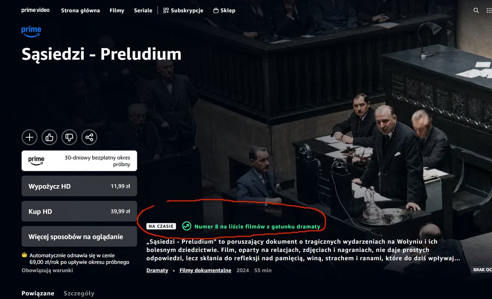This screenshot has width=492, height=299.
Task: Click the Subskrypcje grid icon
Action: [x=166, y=11]
